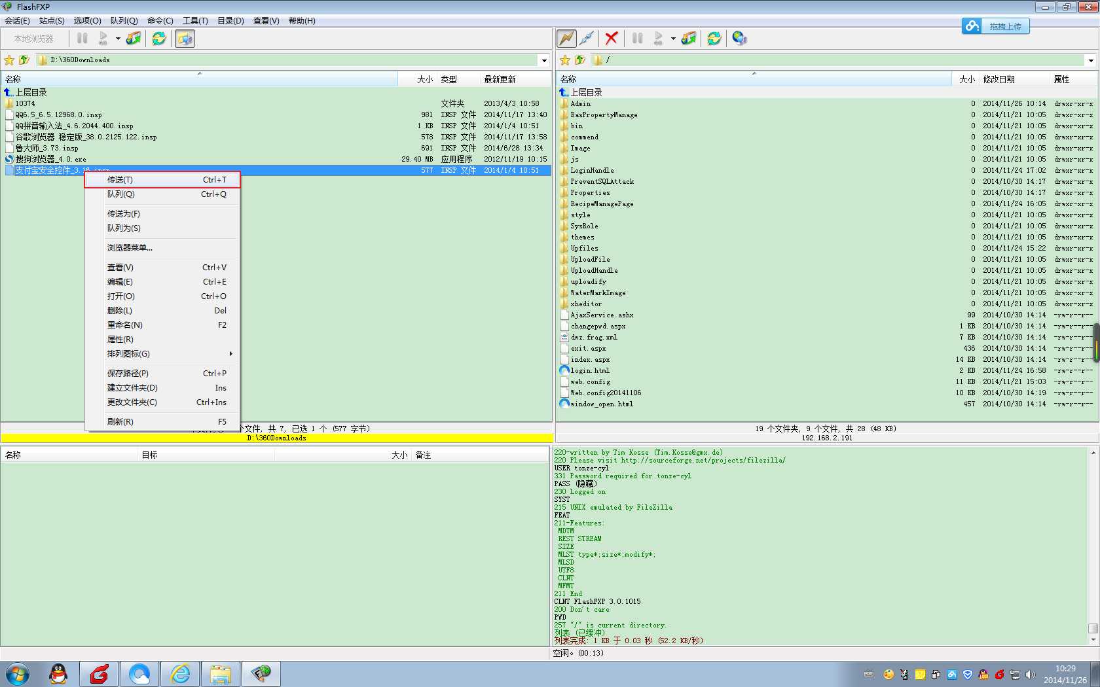Click the quick connect lightning icon
Viewport: 1100px width, 687px height.
point(566,39)
